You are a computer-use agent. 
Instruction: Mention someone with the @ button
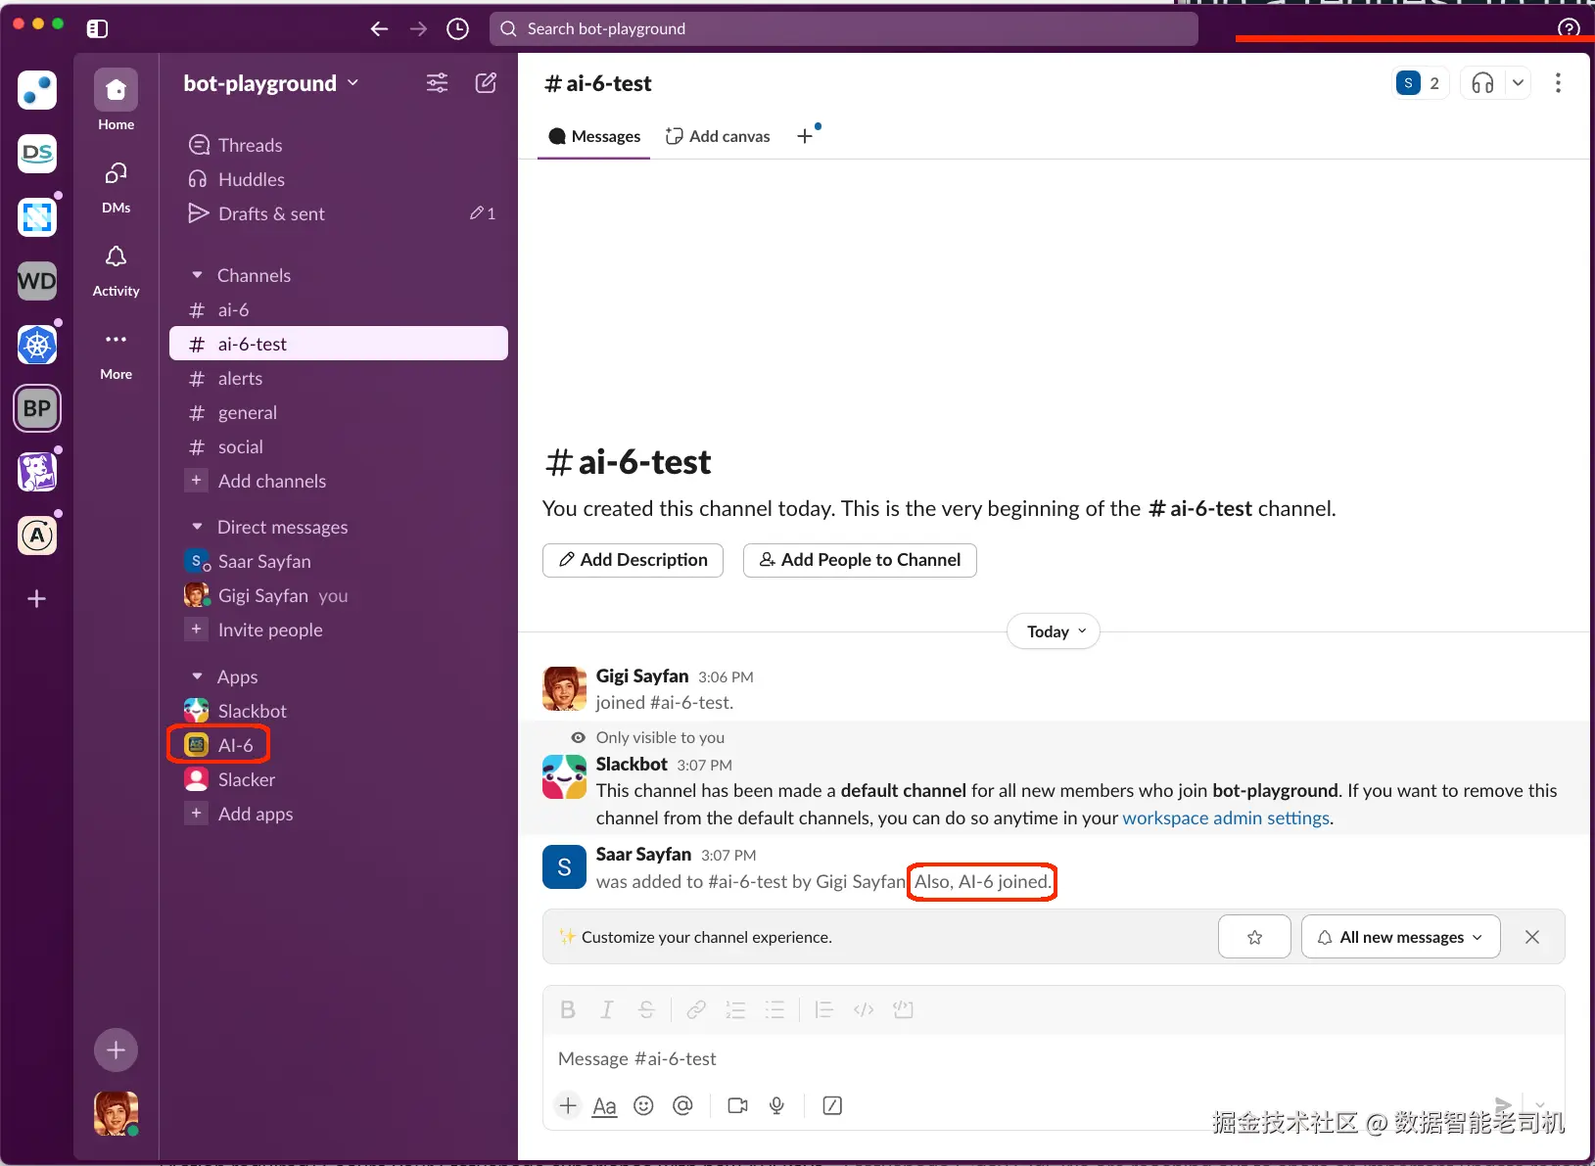click(682, 1105)
